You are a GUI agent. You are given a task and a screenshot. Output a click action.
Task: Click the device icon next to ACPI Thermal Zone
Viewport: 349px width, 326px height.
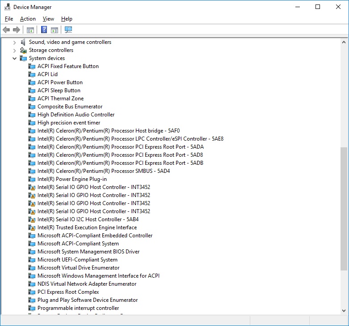[32, 99]
